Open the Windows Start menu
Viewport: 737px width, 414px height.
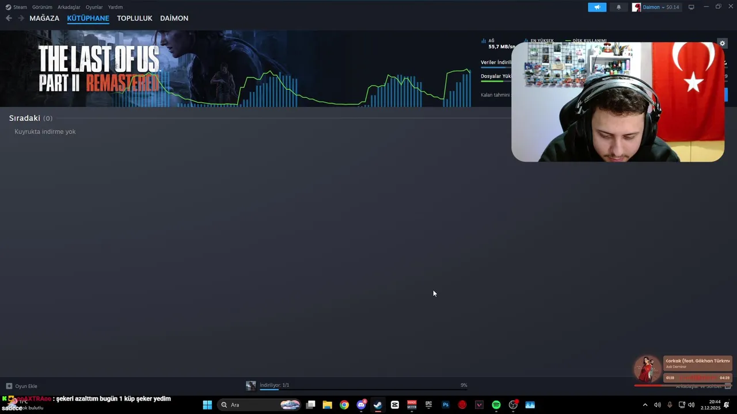pos(207,405)
